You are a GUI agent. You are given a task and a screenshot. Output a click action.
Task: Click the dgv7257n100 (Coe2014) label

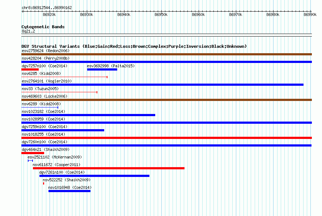pos(45,66)
